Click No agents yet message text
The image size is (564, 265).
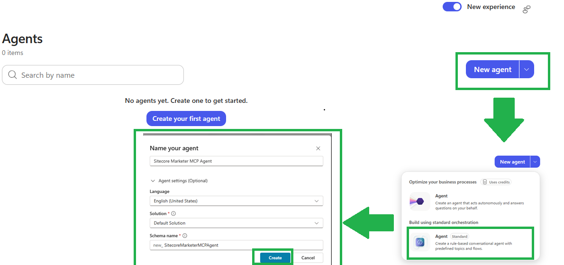click(x=186, y=101)
